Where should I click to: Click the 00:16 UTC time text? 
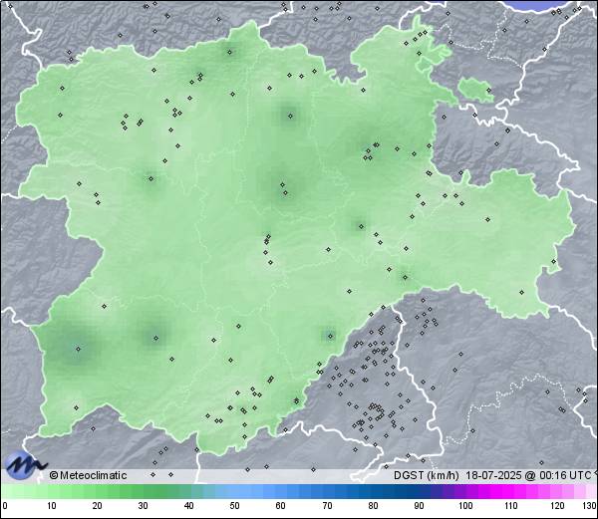564,475
